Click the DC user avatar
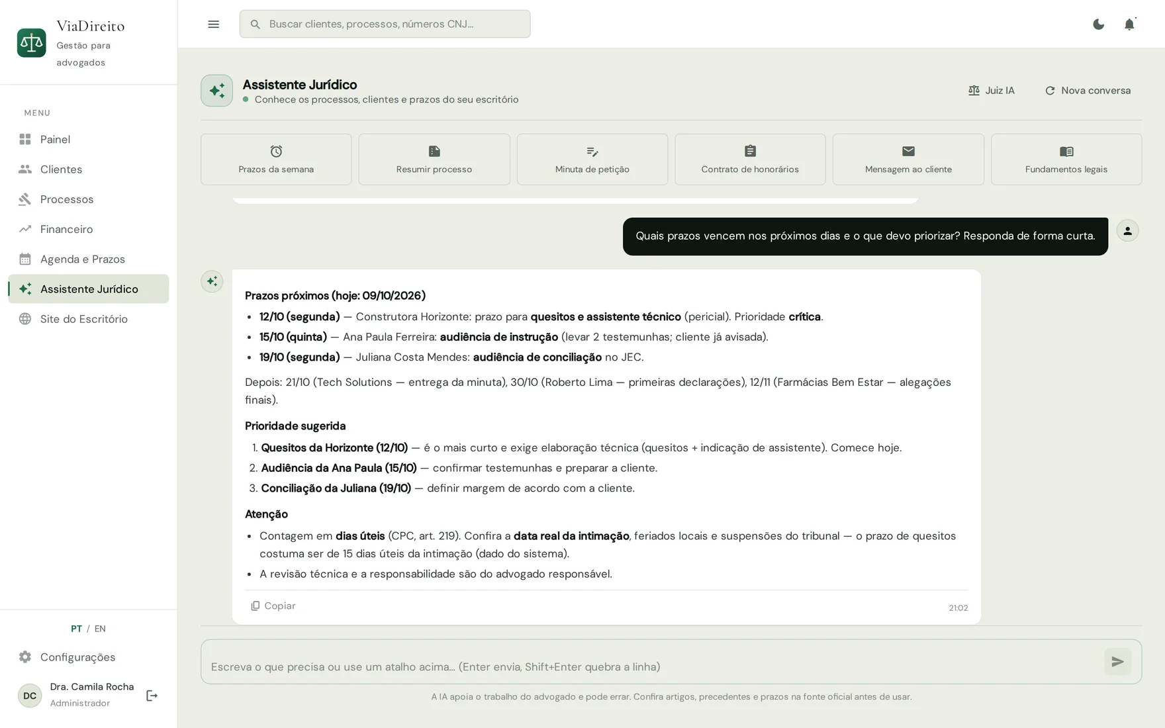This screenshot has height=728, width=1165. point(30,696)
